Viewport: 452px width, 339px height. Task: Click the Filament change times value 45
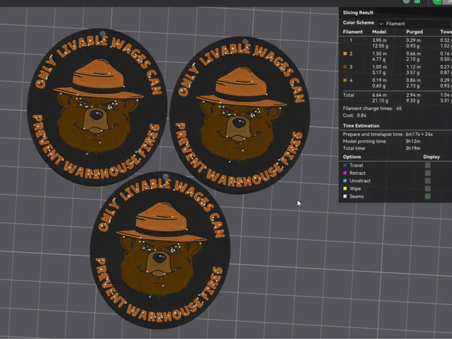[x=399, y=108]
